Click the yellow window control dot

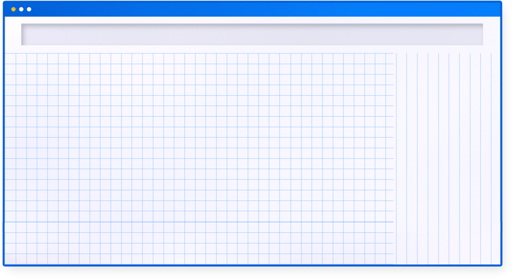[x=14, y=9]
